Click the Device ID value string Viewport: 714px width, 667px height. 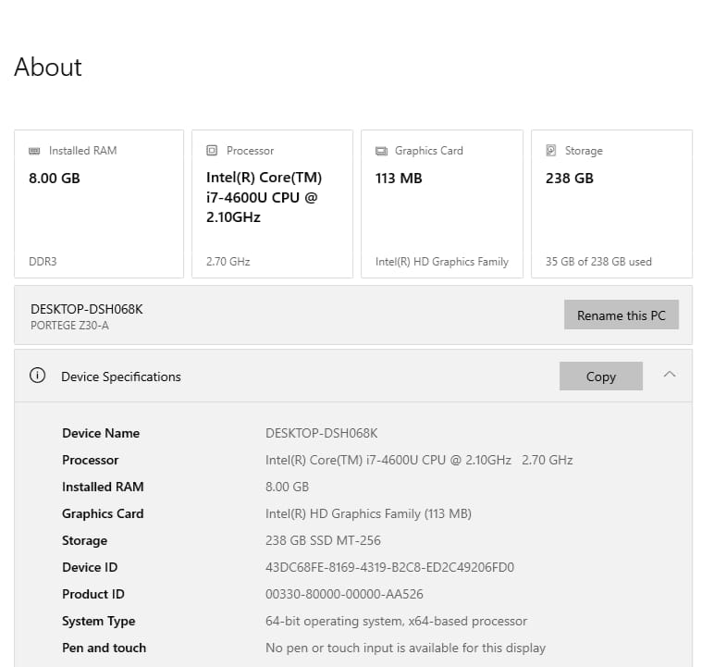click(x=389, y=567)
